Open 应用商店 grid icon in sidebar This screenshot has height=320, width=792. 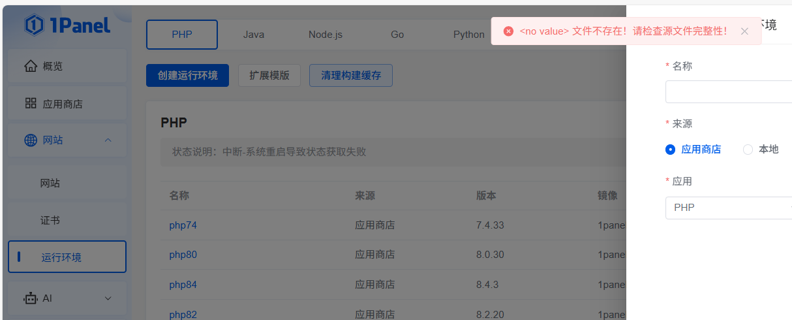click(x=30, y=103)
